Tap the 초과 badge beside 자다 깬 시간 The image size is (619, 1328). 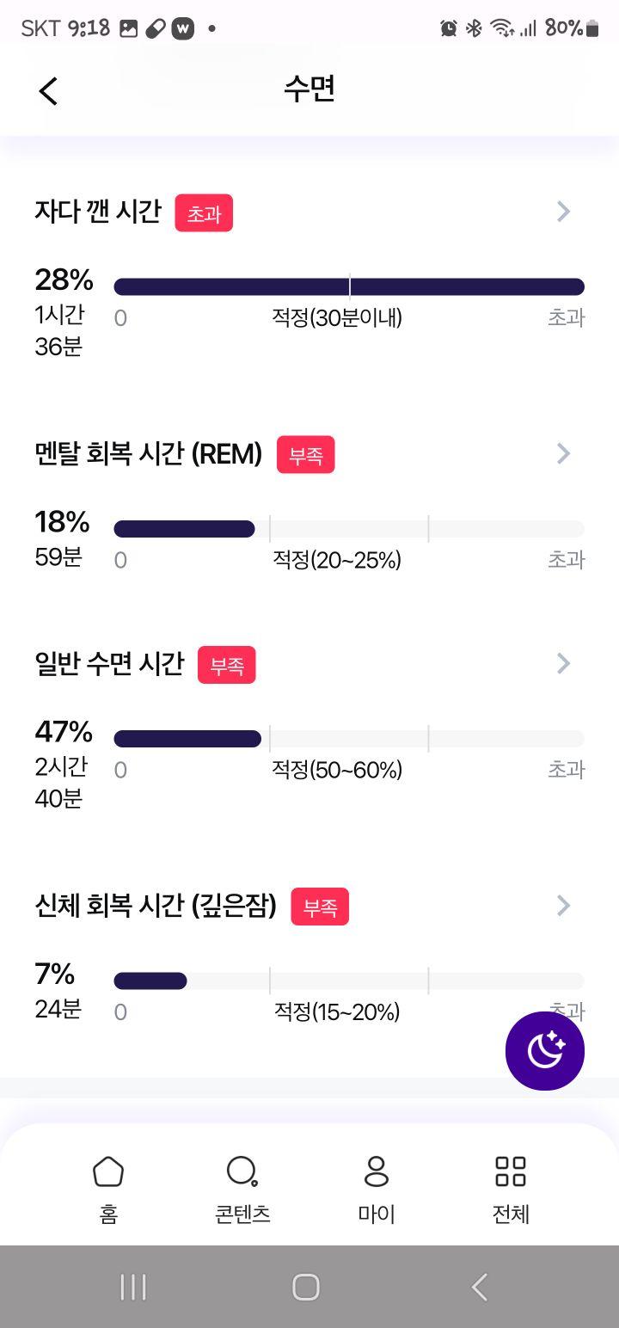pos(204,213)
